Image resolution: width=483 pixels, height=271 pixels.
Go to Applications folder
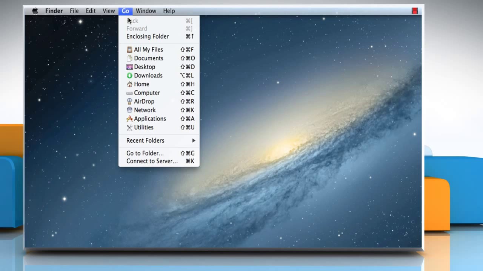(159, 119)
